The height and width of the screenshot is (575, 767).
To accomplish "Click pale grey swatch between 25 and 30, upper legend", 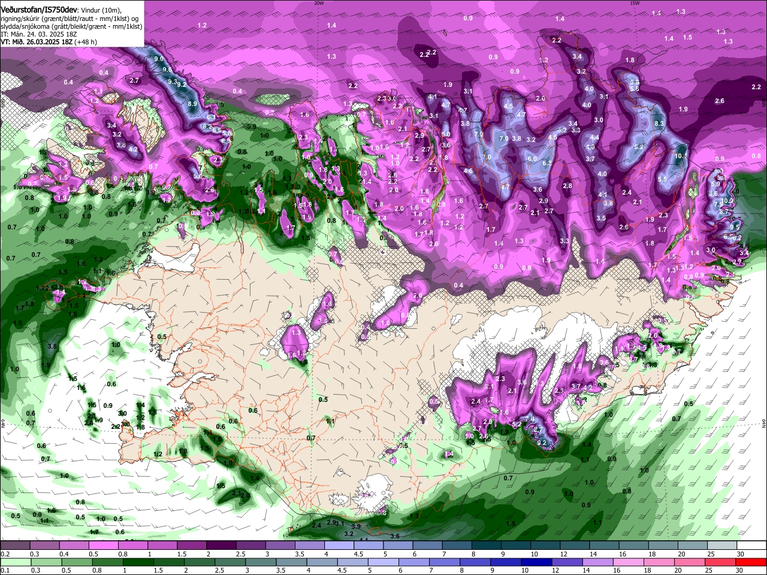I will tap(723, 546).
